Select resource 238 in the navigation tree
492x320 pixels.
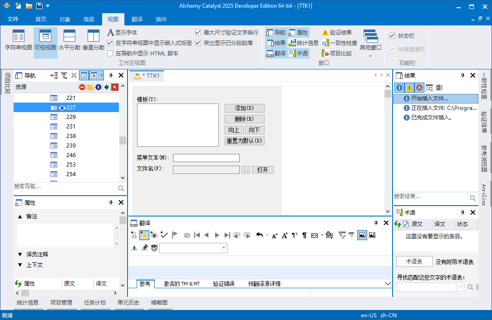click(71, 136)
